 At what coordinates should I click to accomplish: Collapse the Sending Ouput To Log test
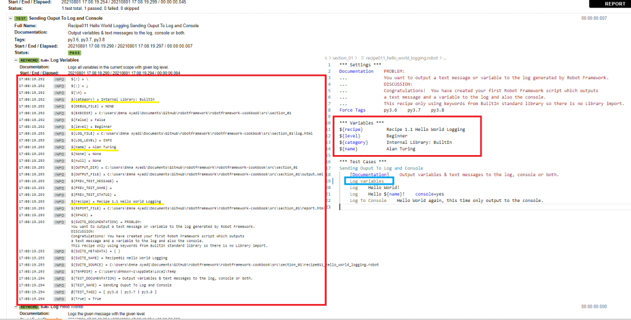11,19
